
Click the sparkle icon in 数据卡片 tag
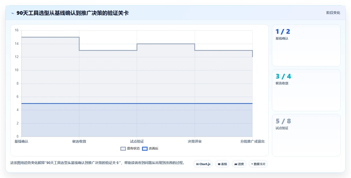tap(252, 164)
